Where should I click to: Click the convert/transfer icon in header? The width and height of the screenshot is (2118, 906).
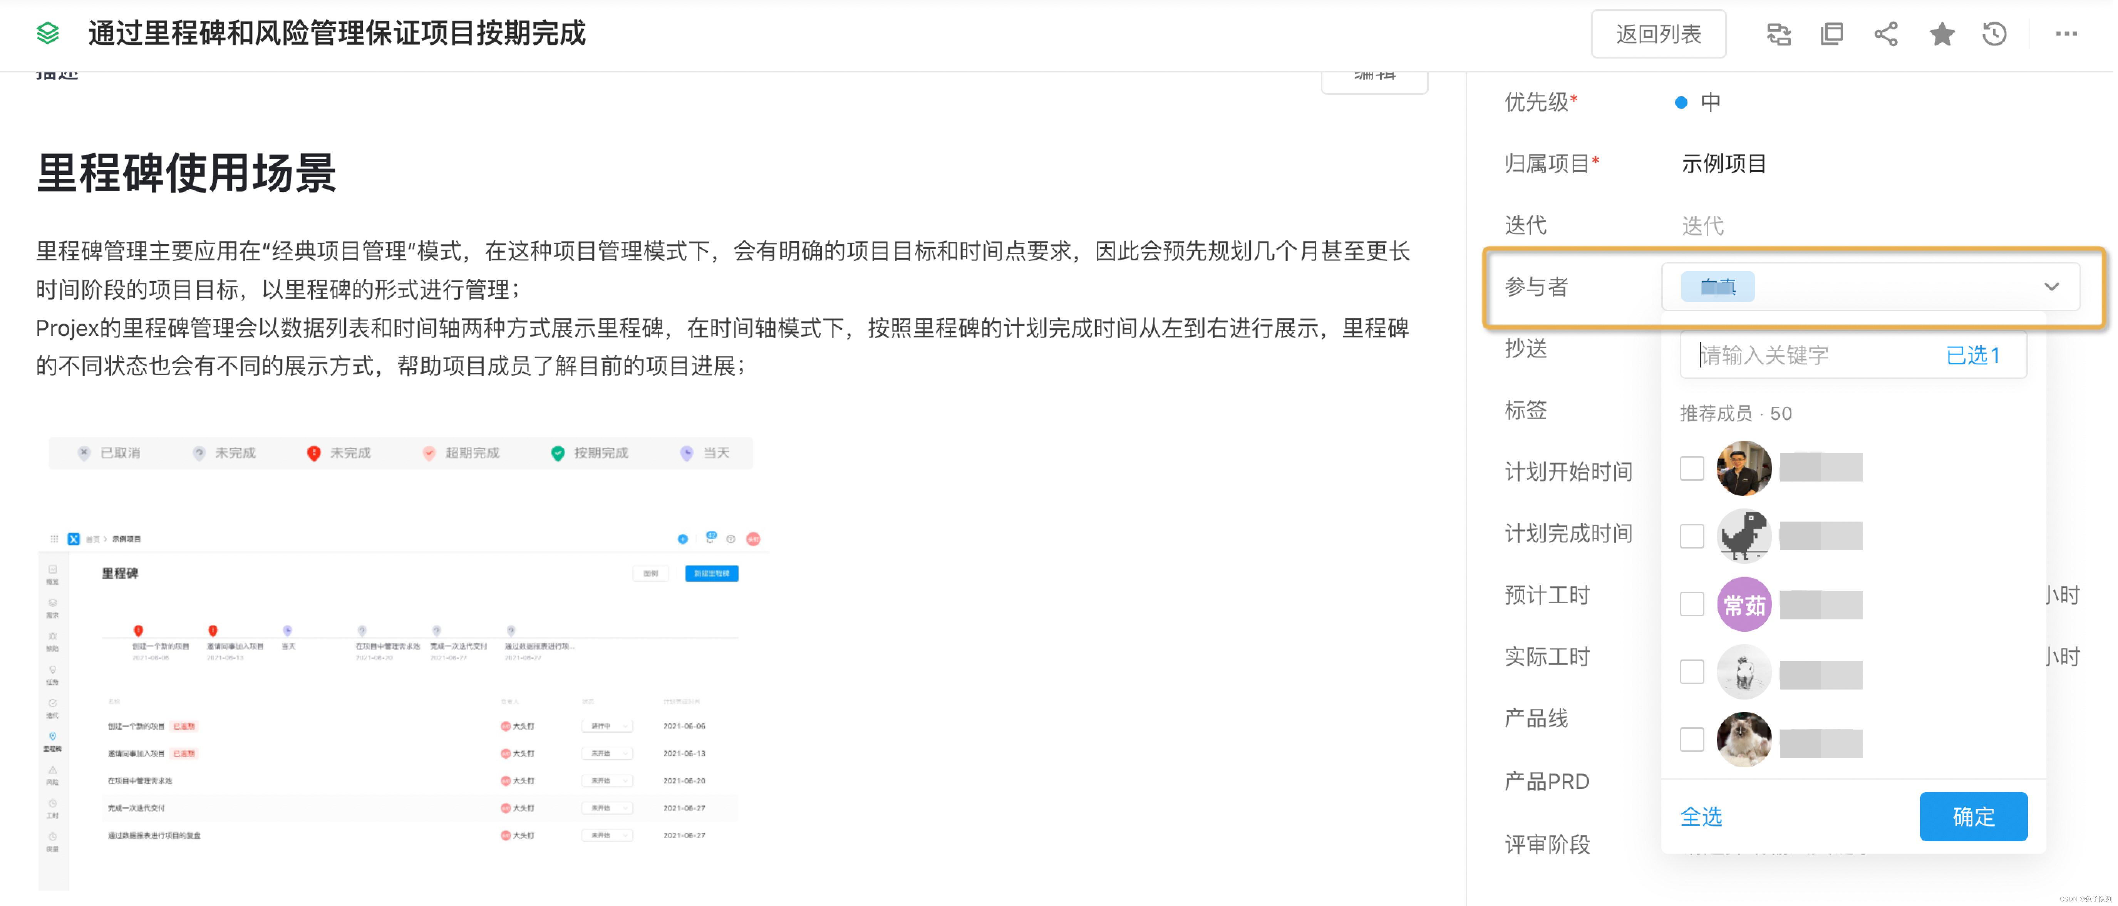click(1778, 34)
